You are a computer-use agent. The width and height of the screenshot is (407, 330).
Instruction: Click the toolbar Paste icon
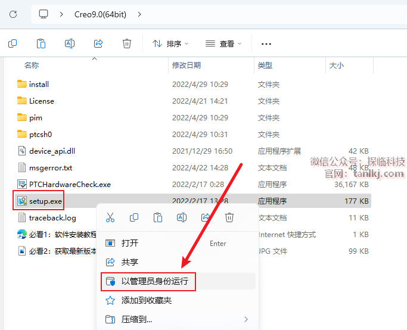coord(41,43)
